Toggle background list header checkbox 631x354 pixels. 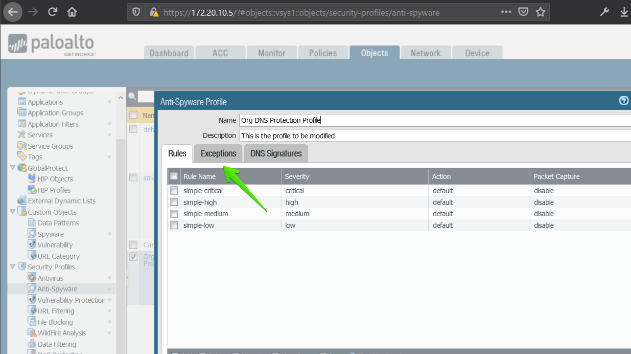(x=133, y=115)
